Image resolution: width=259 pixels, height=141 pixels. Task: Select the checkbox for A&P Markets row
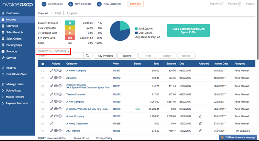coord(43,131)
